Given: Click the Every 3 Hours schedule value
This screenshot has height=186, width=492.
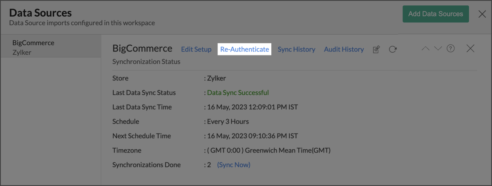Looking at the screenshot, I should [x=228, y=122].
